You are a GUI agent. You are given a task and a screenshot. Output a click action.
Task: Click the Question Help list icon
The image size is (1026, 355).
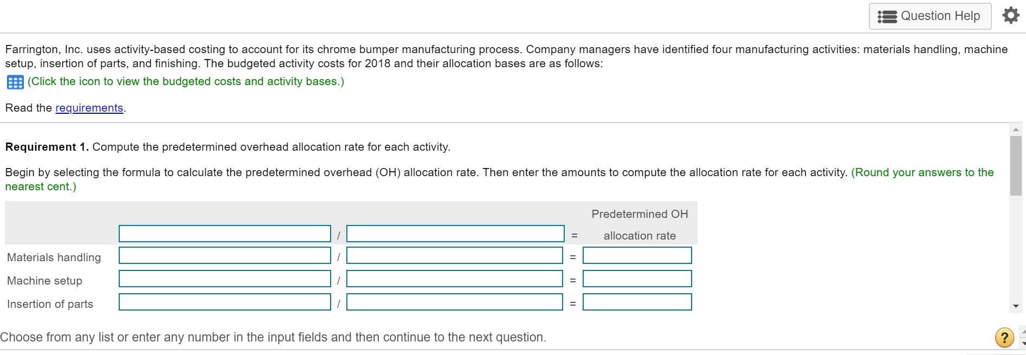[x=887, y=15]
